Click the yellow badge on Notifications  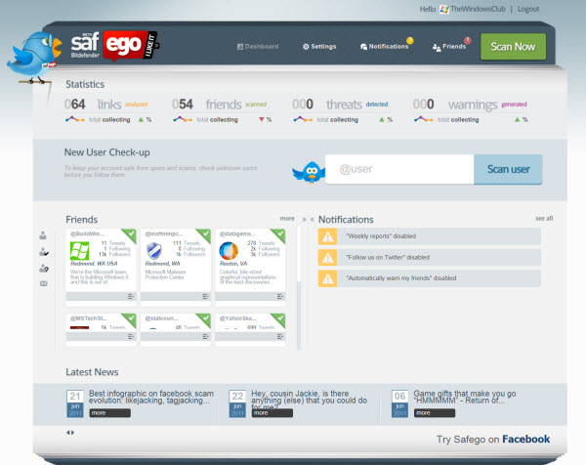tap(410, 40)
